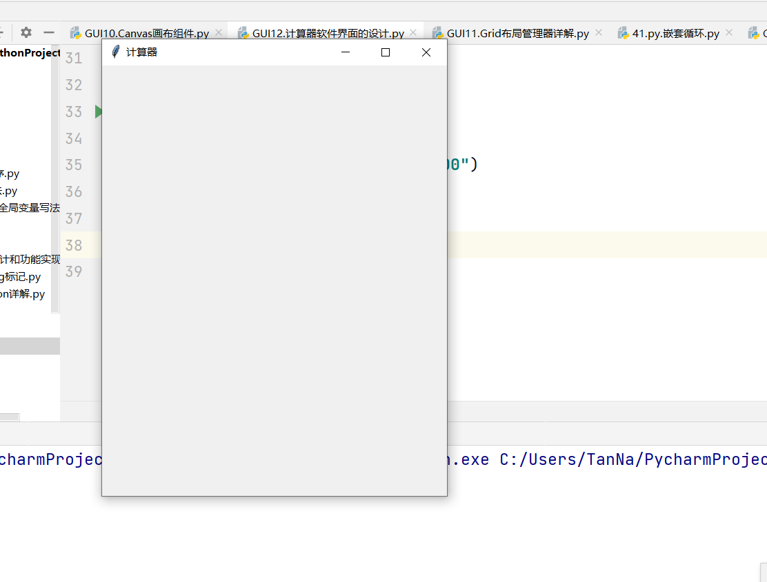Click the project tree vertical scrollbar

(55, 178)
